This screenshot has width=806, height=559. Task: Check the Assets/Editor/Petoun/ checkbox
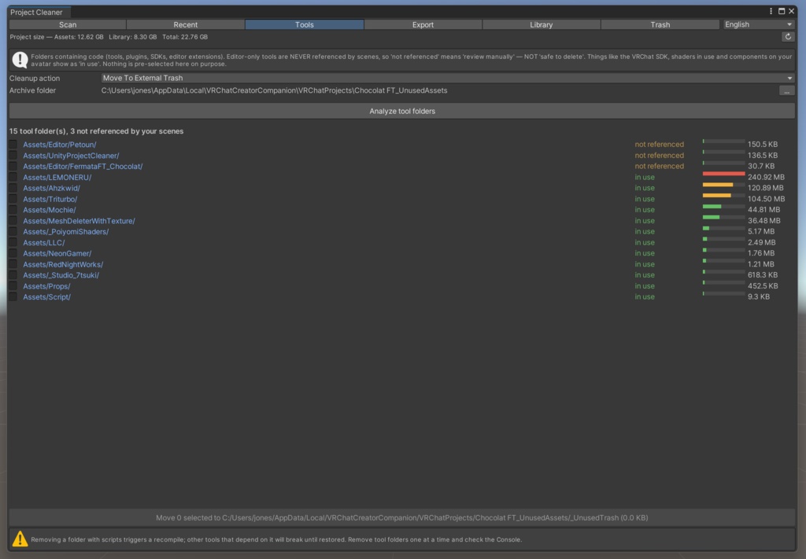(13, 145)
